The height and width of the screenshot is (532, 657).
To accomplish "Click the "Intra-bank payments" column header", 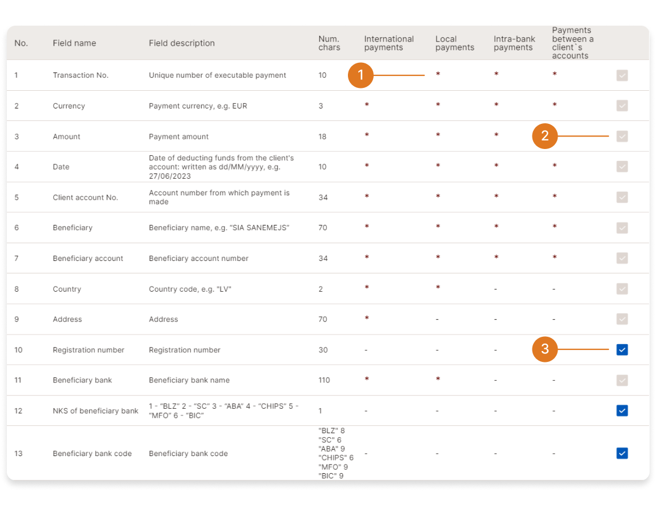I will pos(514,43).
